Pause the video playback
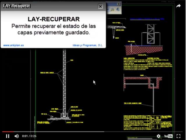Viewport: 186px width, 140px height. pyautogui.click(x=8, y=136)
